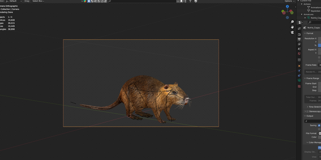
Task: Open the Options dropdown menu
Action: (290, 1)
